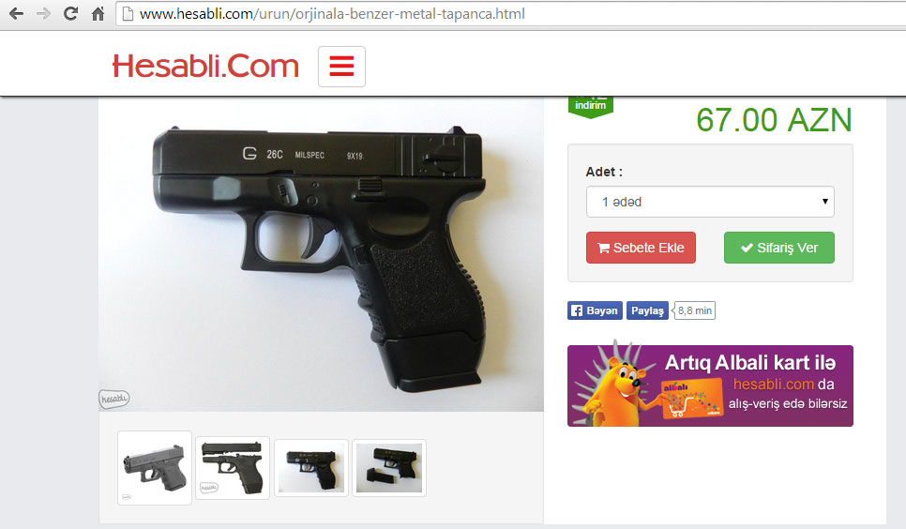Select fourth thumbnail with removed magazine

tap(389, 468)
